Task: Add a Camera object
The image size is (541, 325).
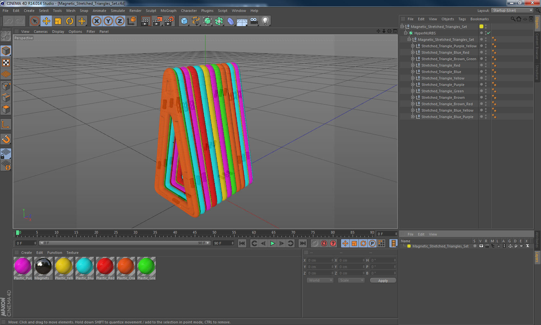Action: (x=254, y=21)
